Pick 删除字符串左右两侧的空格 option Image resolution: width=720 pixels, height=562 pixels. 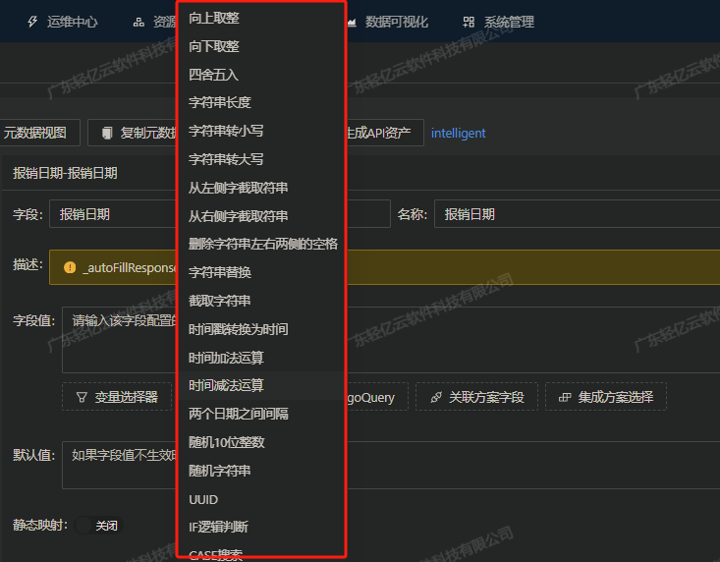(261, 244)
